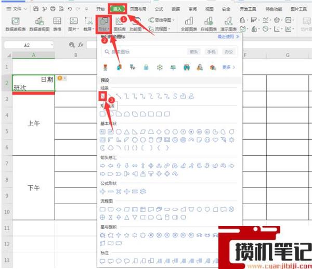Select the scribble line shape
The width and height of the screenshot is (312, 269).
[191, 97]
